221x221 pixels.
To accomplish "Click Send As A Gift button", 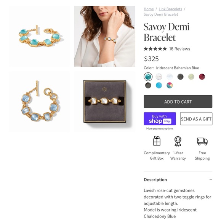I will point(196,119).
